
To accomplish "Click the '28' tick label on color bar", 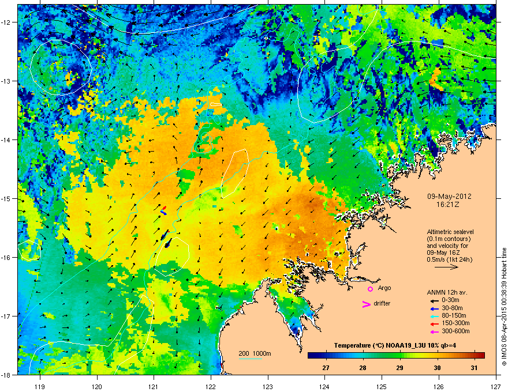I will tap(363, 368).
